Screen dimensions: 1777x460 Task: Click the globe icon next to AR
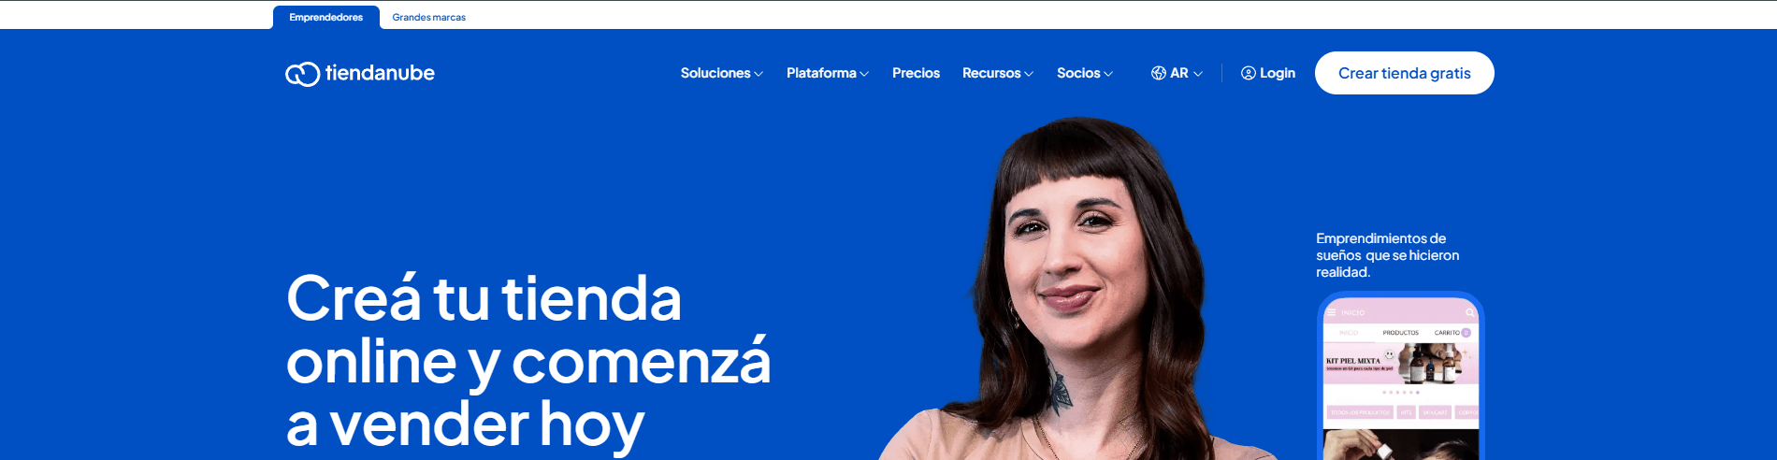(x=1158, y=73)
